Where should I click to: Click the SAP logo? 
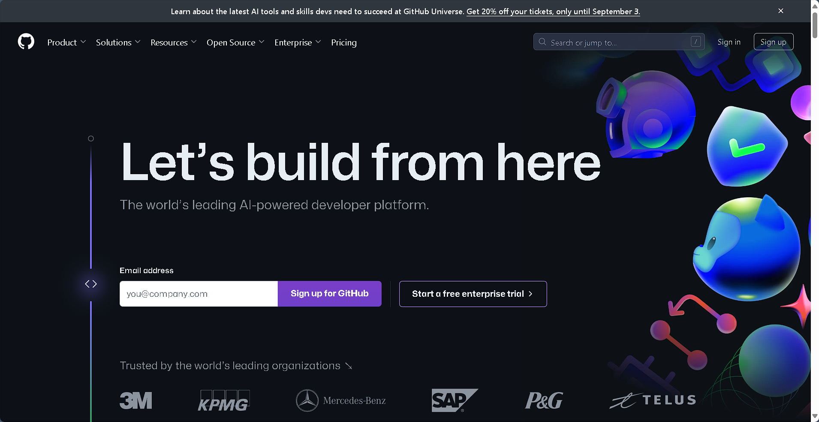455,400
